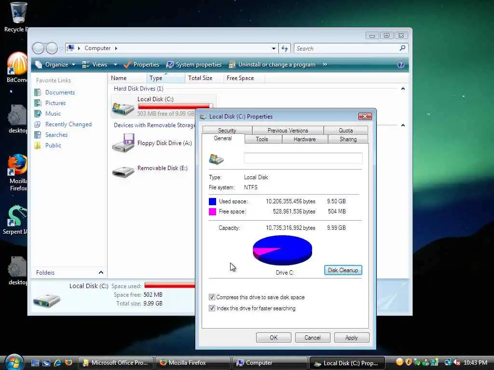The height and width of the screenshot is (370, 494).
Task: Toggle Index this drive for faster searching
Action: [212, 308]
